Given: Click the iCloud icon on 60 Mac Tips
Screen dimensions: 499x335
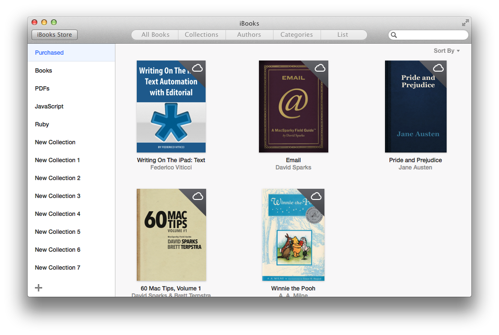Looking at the screenshot, I should 198,196.
